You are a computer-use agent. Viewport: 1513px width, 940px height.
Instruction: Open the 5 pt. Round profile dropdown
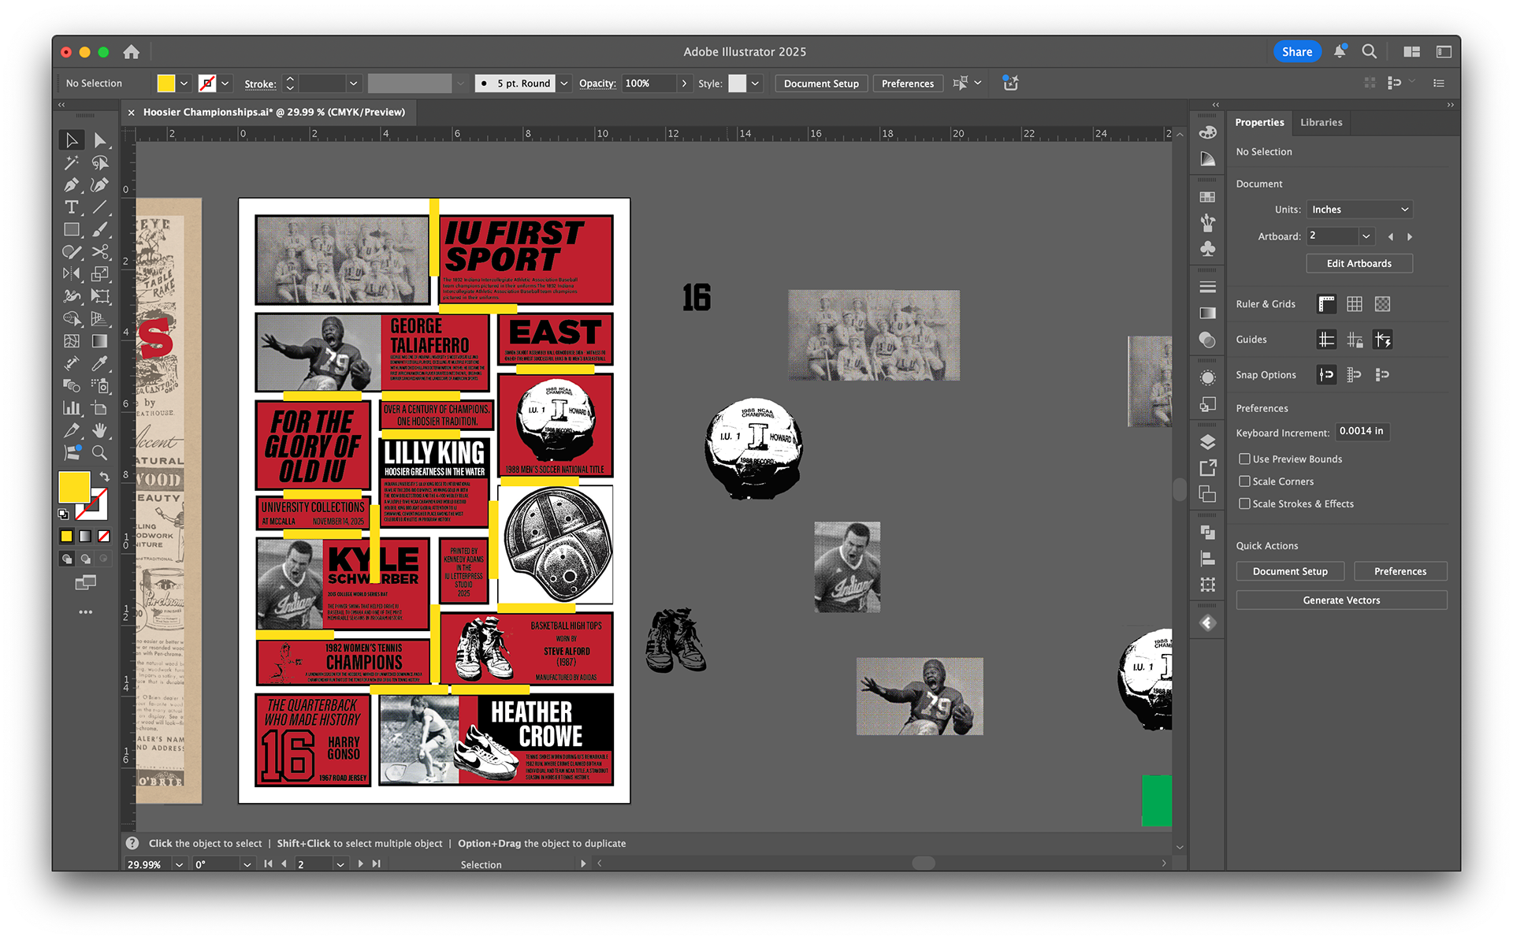pyautogui.click(x=563, y=83)
